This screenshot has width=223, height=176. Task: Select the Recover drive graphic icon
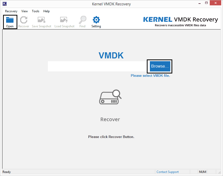[x=110, y=97]
